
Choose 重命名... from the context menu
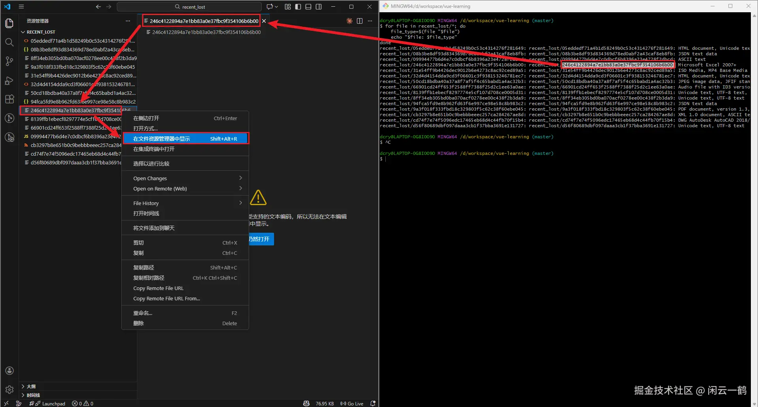[185, 313]
